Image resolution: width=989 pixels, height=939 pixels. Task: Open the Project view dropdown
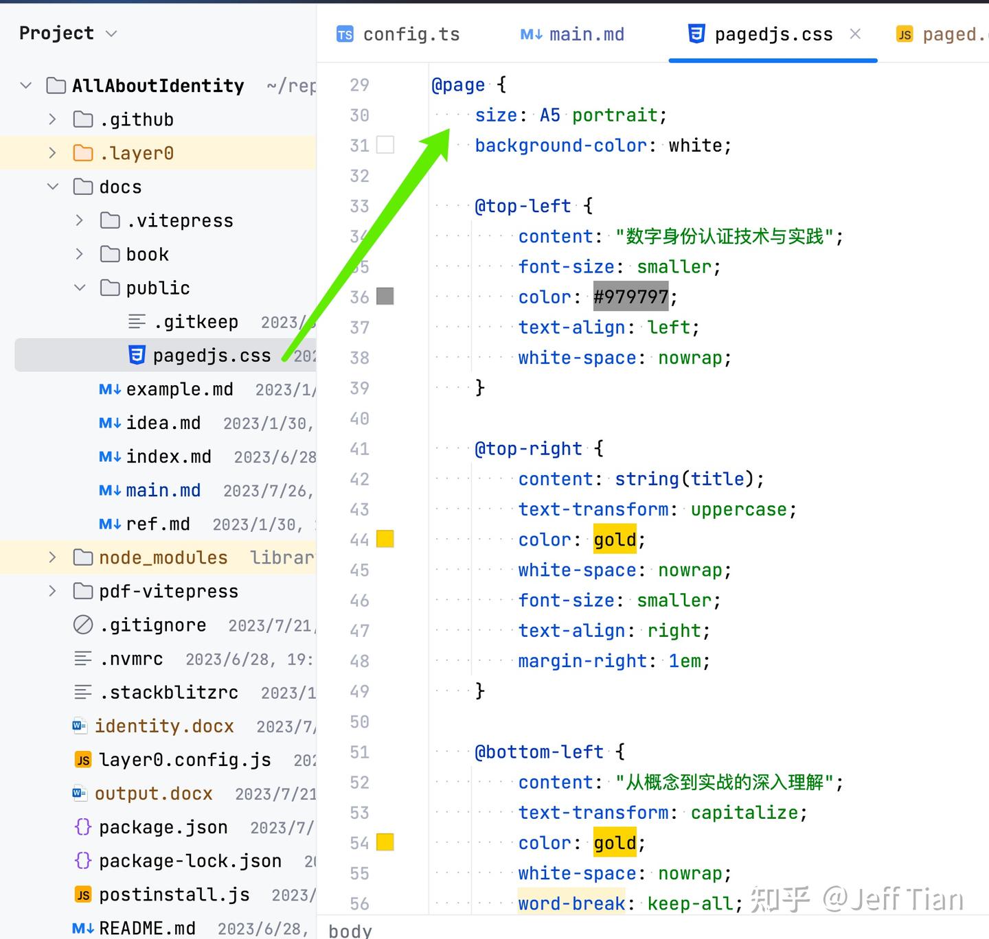click(x=111, y=33)
